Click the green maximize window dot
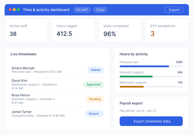Viewport: 193px width, 135px height. pos(18,10)
